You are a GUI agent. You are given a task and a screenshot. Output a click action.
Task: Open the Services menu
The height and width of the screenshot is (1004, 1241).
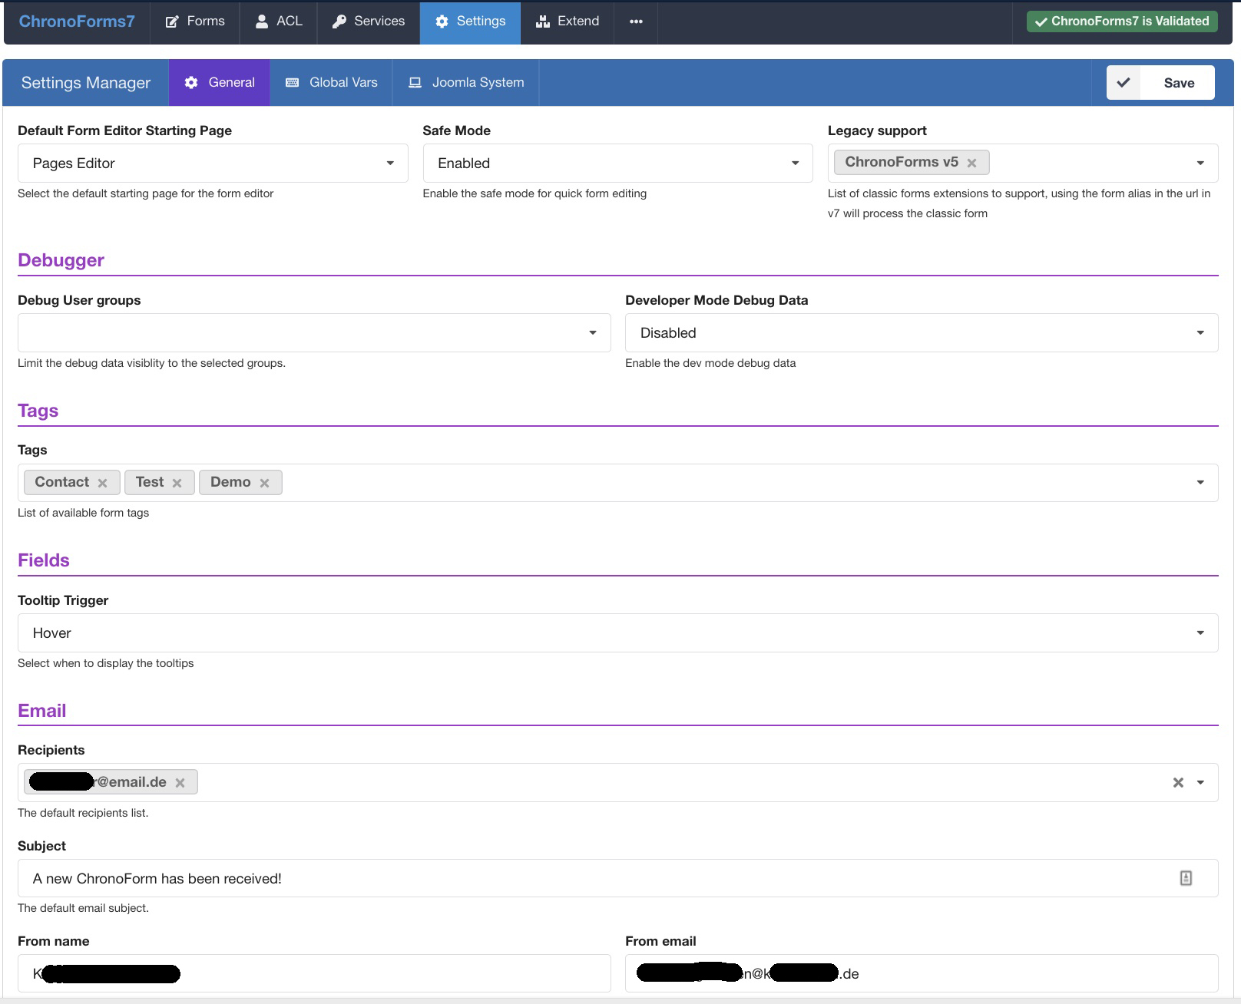369,21
